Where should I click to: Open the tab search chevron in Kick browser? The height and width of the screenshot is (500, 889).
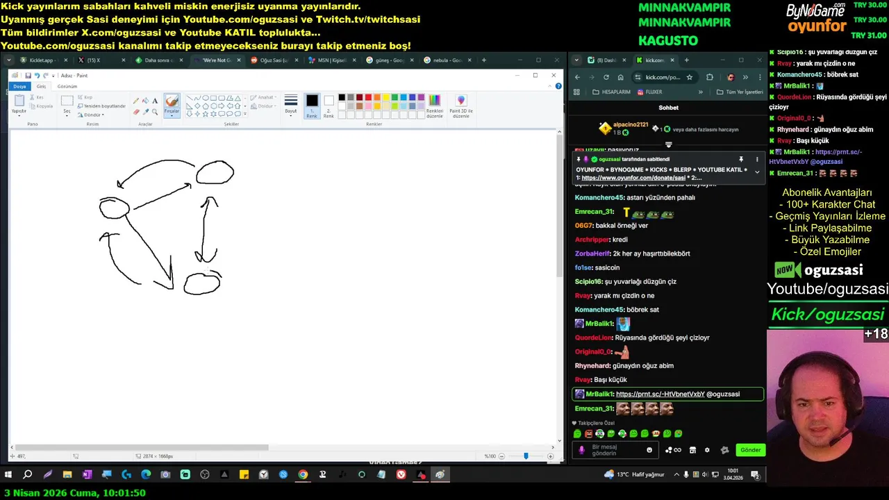click(x=576, y=60)
